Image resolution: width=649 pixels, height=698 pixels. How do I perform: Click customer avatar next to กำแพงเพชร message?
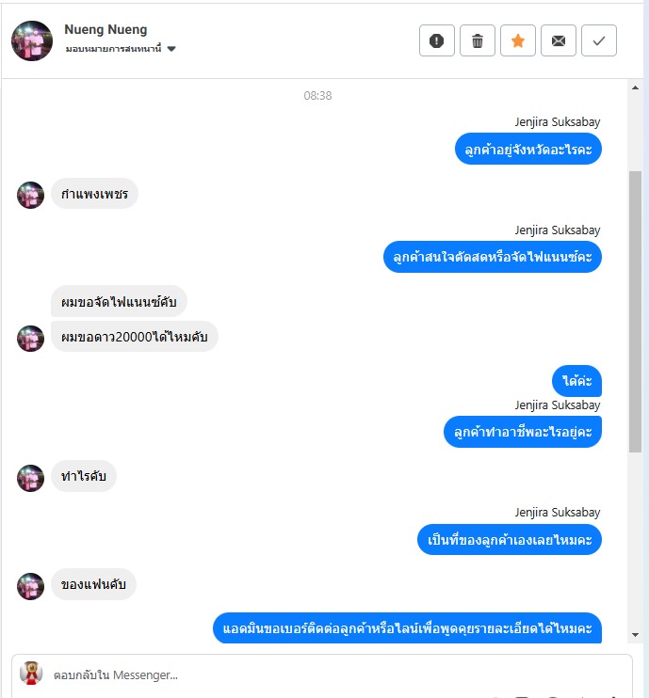tap(30, 195)
